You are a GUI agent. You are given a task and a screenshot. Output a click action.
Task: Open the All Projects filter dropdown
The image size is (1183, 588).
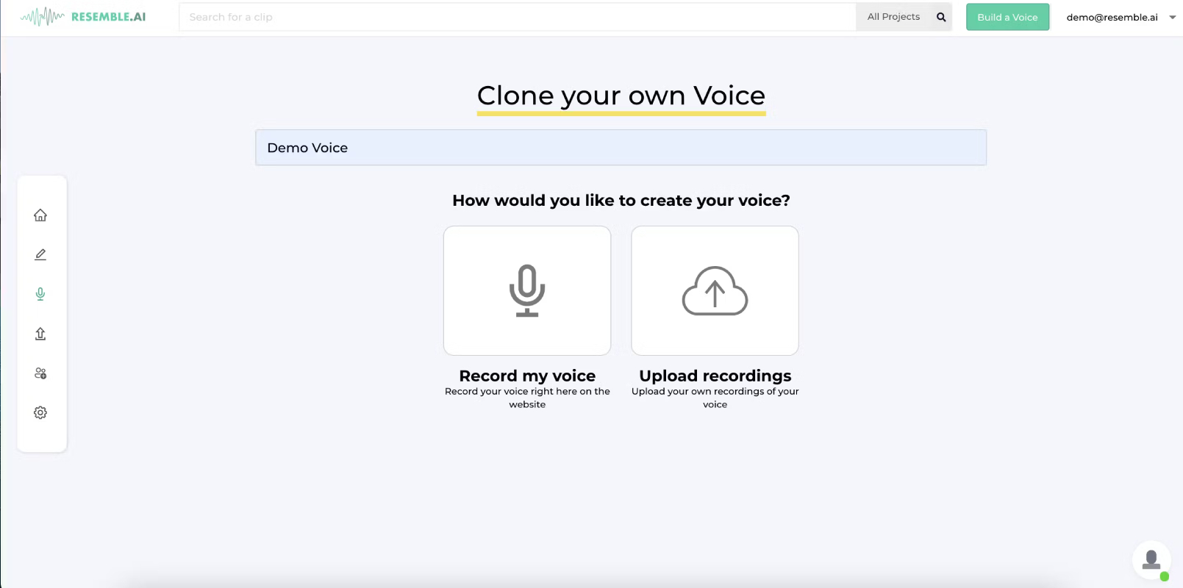893,17
